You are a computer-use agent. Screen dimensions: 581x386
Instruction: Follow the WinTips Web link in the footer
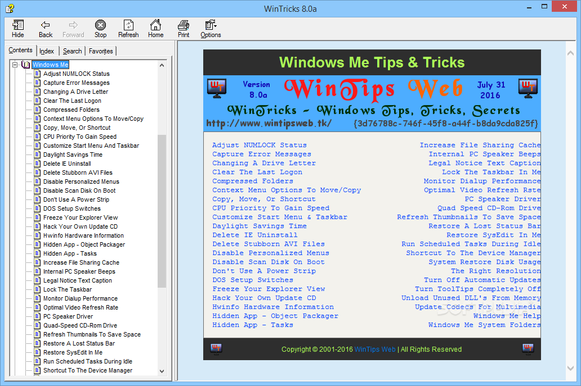click(375, 349)
